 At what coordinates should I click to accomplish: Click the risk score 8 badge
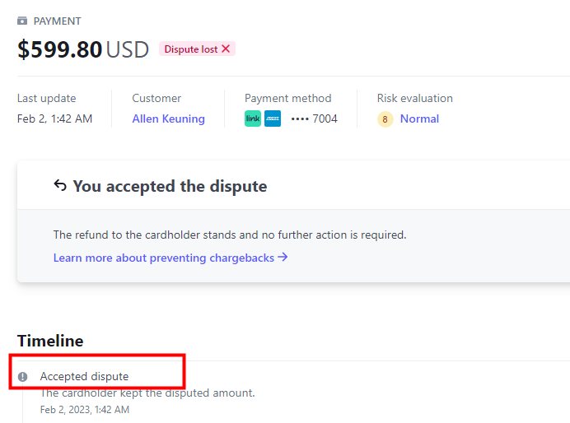pyautogui.click(x=385, y=119)
